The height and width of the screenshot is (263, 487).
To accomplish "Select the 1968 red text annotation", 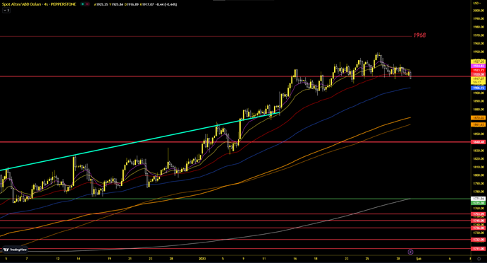I will coord(419,35).
